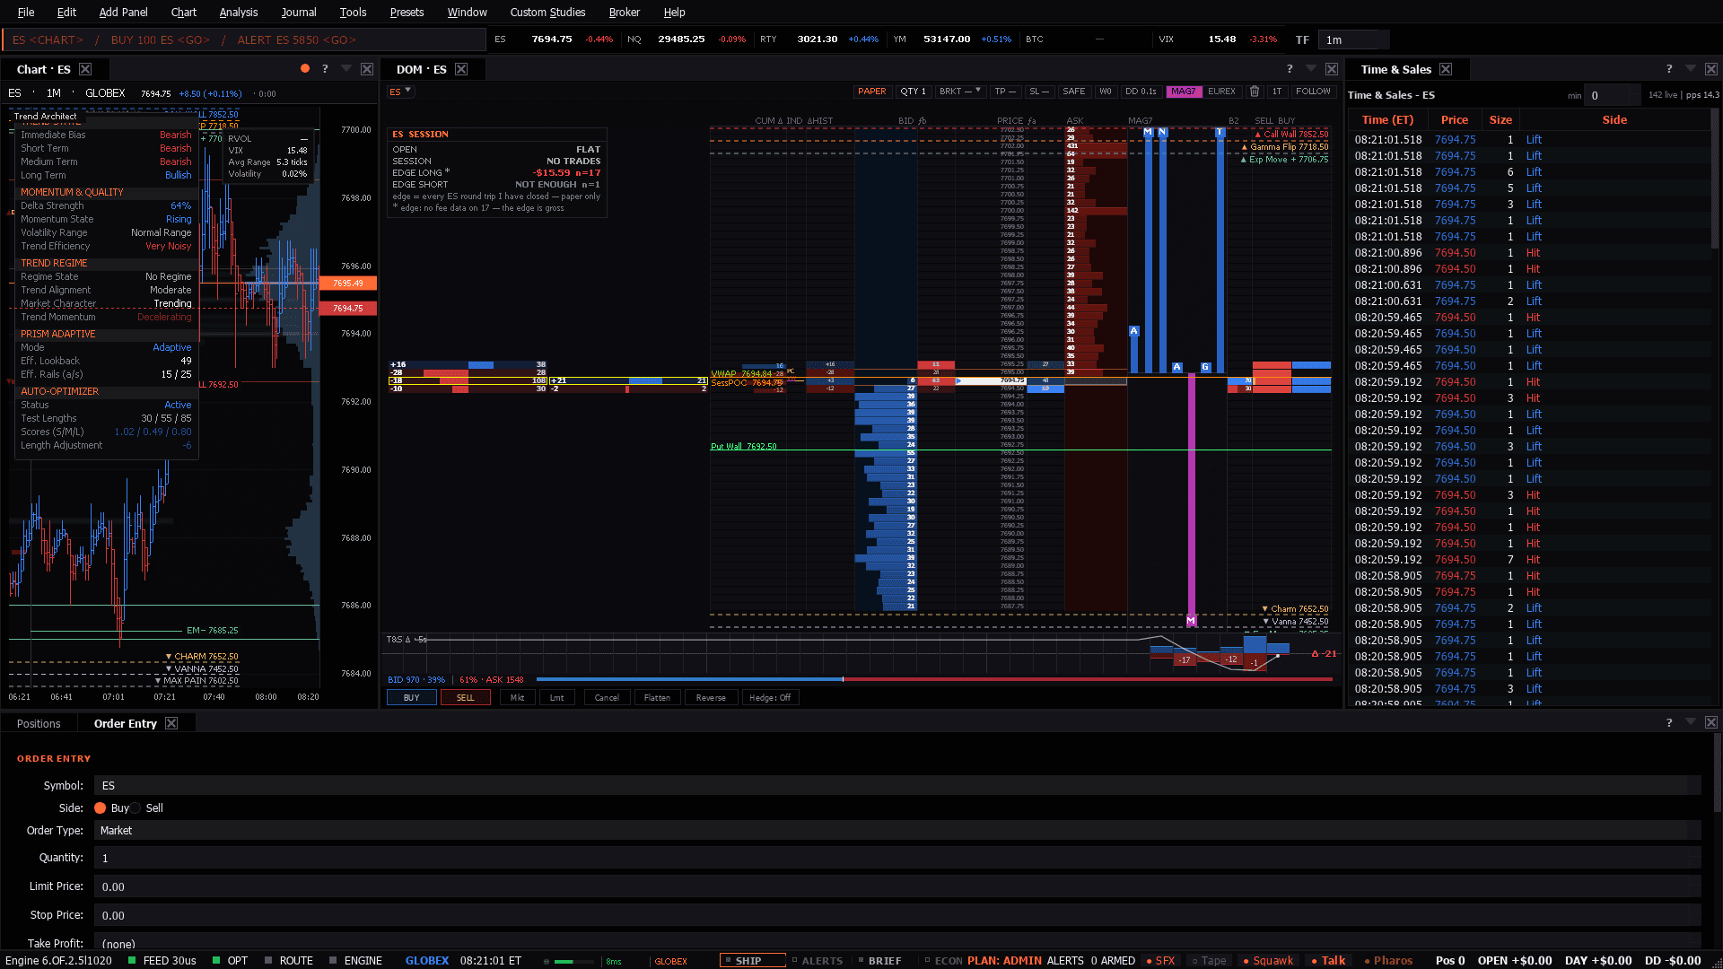Open Order Entry panel triangle menu
Image resolution: width=1723 pixels, height=969 pixels.
[x=1691, y=722]
